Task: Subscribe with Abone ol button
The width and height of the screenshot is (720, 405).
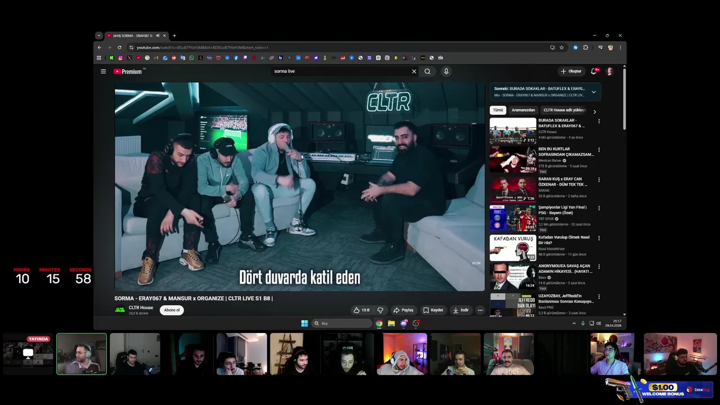Action: 172,310
